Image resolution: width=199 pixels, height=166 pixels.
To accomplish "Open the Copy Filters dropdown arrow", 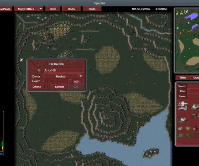I will tap(41, 9).
